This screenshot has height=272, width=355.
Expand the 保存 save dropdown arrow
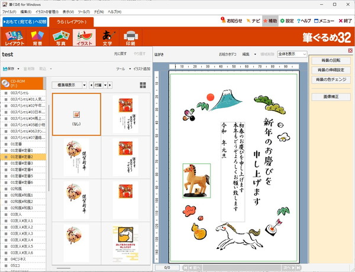coord(20,69)
